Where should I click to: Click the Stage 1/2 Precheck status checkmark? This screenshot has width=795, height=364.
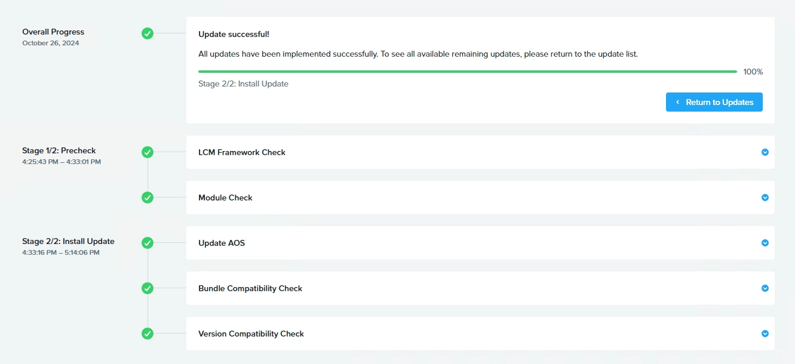coord(148,152)
